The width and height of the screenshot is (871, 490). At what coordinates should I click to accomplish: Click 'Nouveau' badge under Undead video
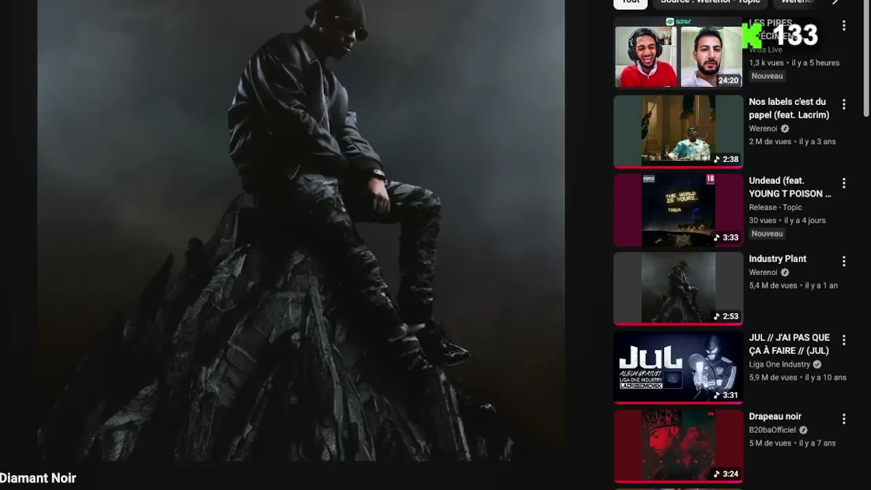[x=767, y=233]
